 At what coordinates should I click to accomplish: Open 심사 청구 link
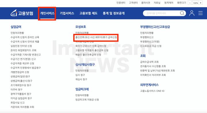pyautogui.click(x=80, y=75)
